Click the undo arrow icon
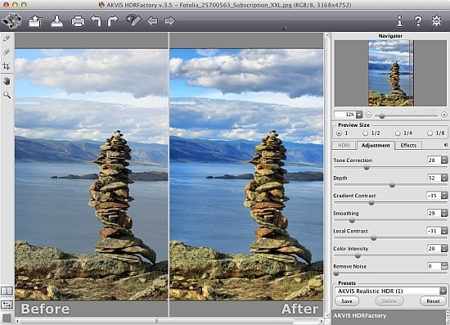Image resolution: width=450 pixels, height=325 pixels. [97, 21]
